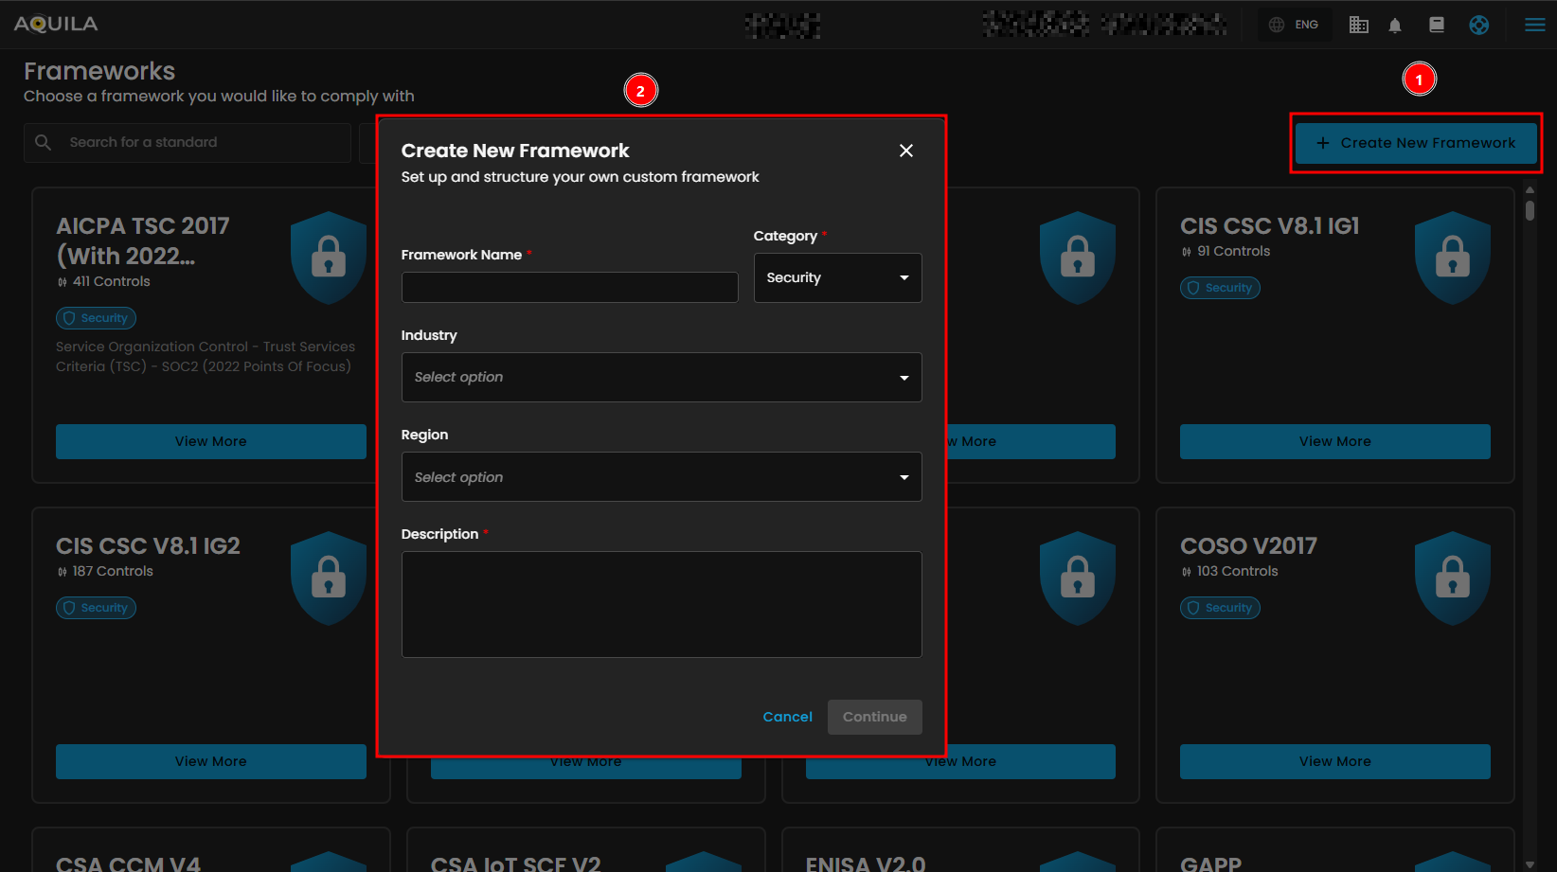The image size is (1557, 872).
Task: Click the search magnifier icon
Action: [x=43, y=142]
